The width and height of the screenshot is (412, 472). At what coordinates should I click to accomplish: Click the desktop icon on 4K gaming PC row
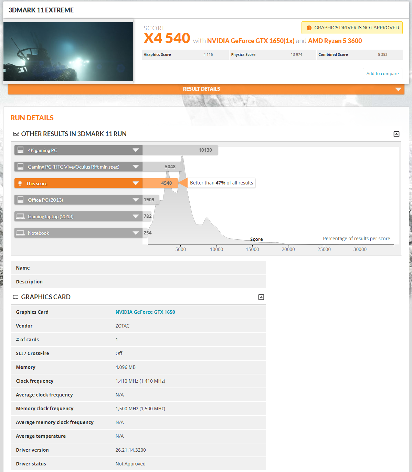pos(21,150)
